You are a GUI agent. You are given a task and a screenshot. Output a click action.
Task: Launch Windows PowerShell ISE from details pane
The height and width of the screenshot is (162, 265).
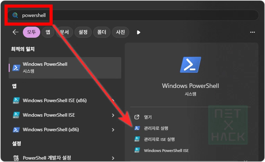tap(166, 150)
